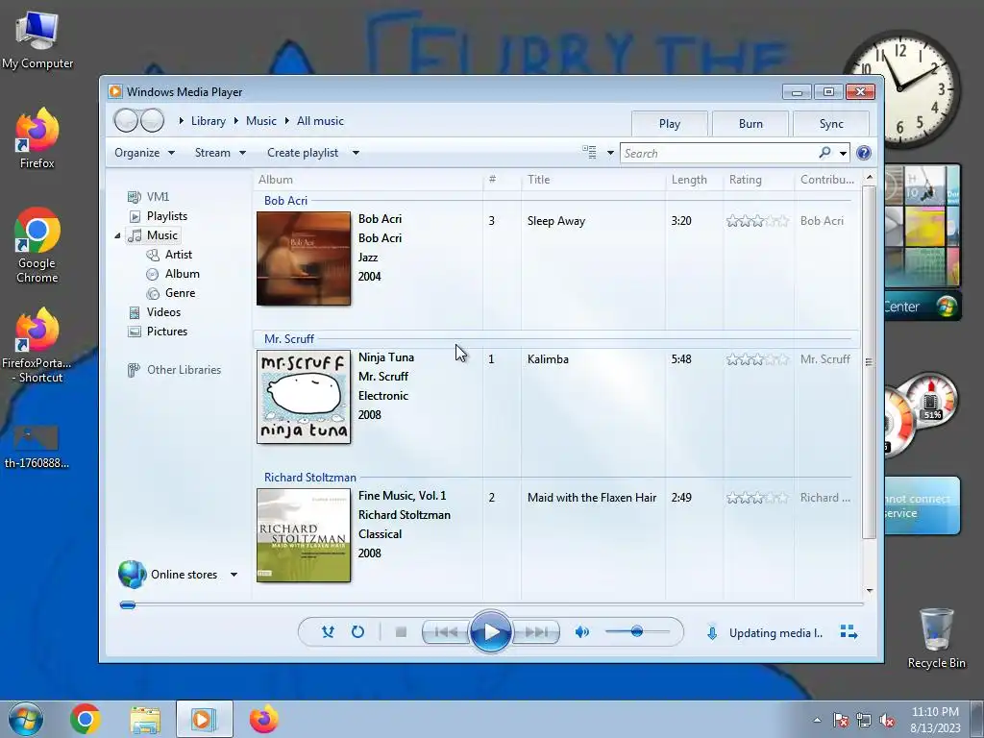
Task: Click the View options icon
Action: point(589,153)
